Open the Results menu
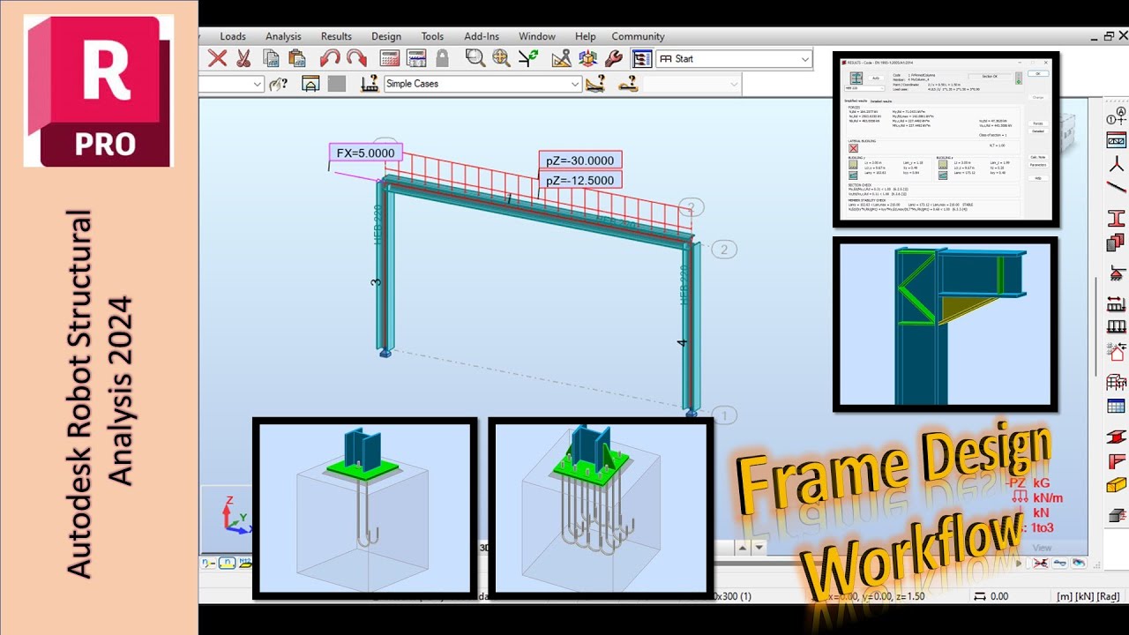The width and height of the screenshot is (1129, 635). tap(336, 36)
